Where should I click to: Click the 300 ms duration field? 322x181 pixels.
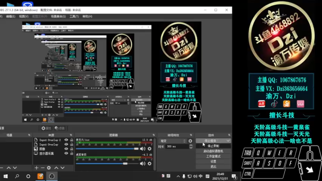177,146
